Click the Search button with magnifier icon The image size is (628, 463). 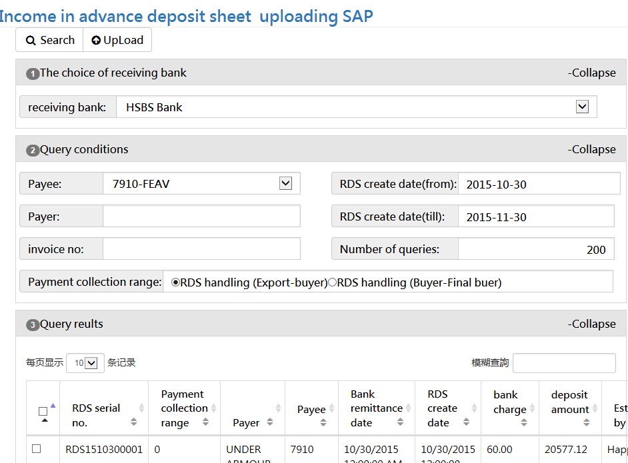(x=50, y=40)
